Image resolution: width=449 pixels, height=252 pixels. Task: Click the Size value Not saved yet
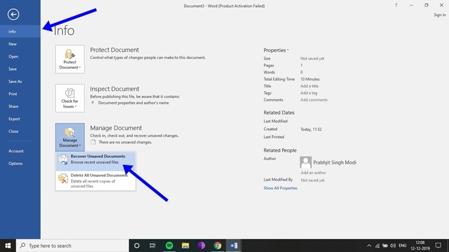click(x=313, y=59)
